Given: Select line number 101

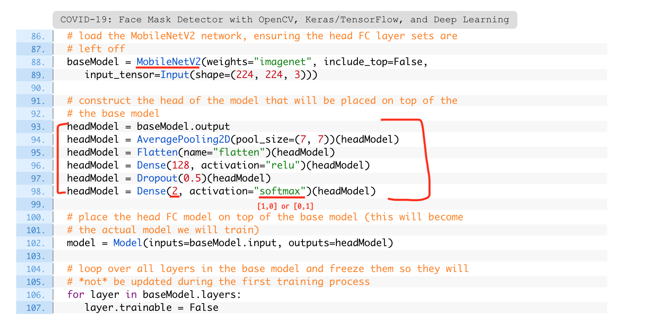Looking at the screenshot, I should [36, 230].
